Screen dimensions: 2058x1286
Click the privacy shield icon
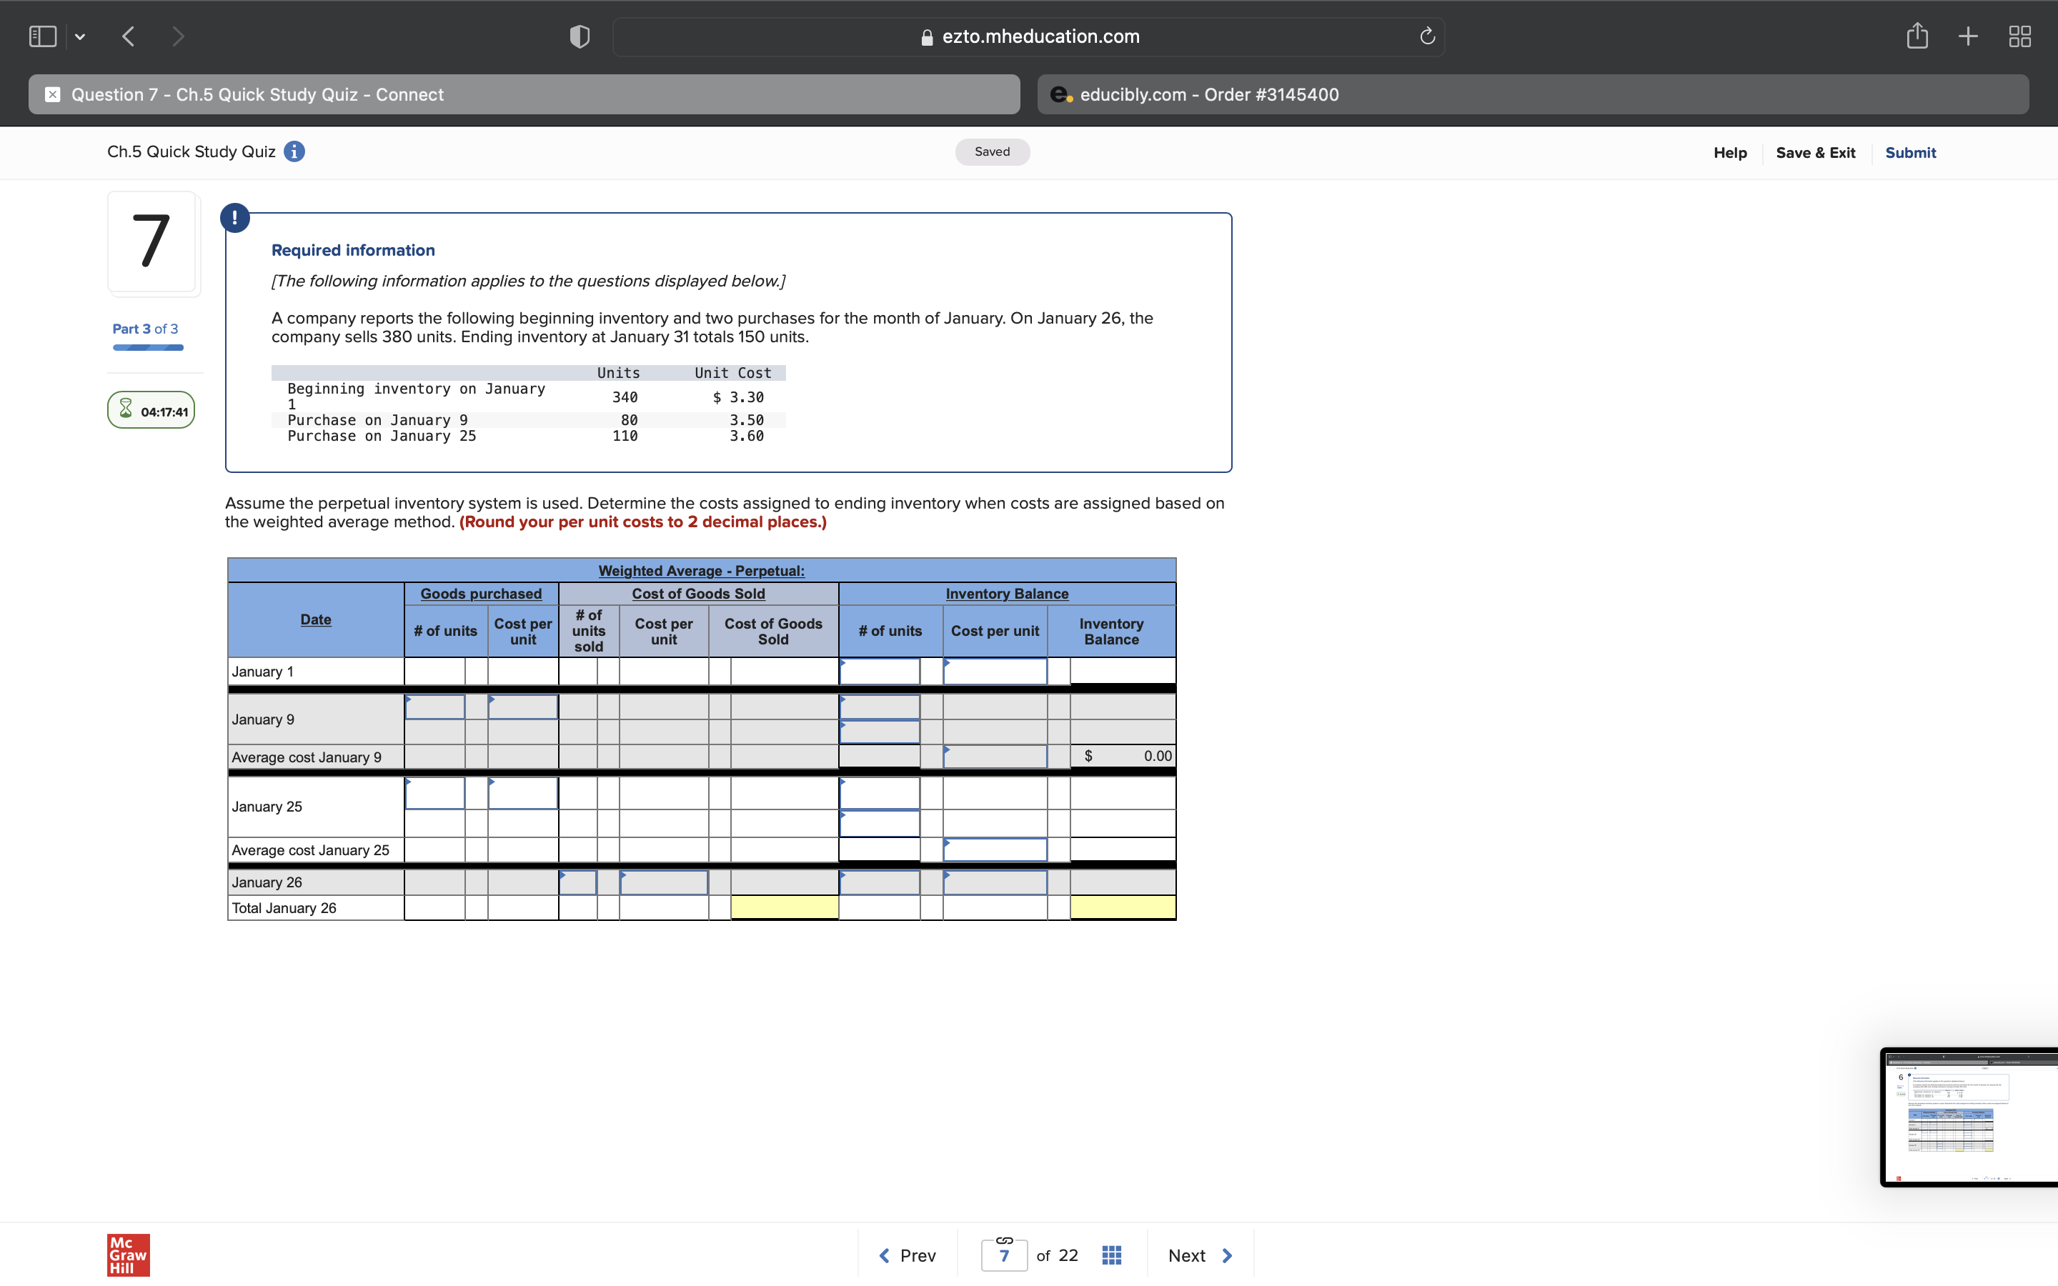577,36
